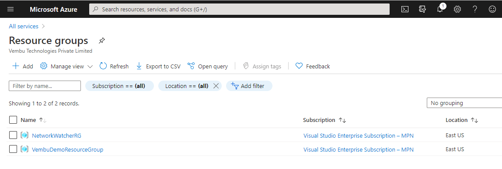Click Vembu Technologies Private Limited text
This screenshot has height=169, width=502.
click(x=51, y=51)
